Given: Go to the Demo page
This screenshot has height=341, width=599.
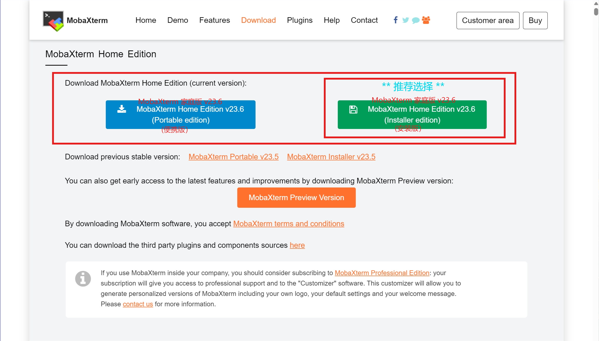Looking at the screenshot, I should click(178, 20).
